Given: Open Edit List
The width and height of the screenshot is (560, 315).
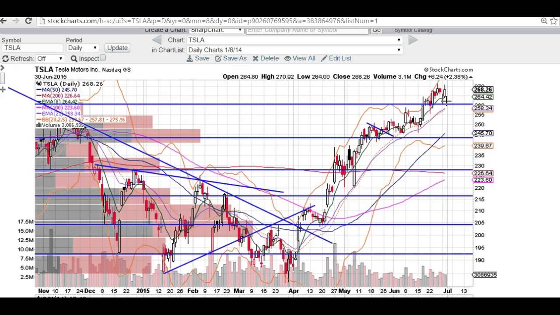Looking at the screenshot, I should pos(340,58).
